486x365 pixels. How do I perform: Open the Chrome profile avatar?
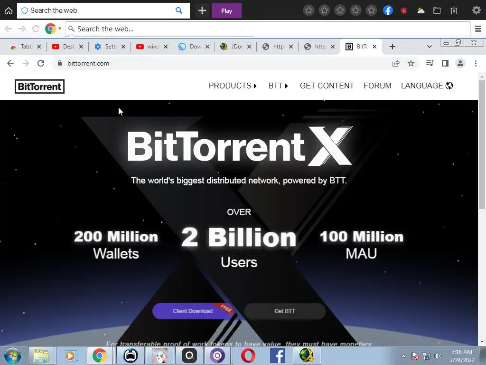pyautogui.click(x=460, y=63)
